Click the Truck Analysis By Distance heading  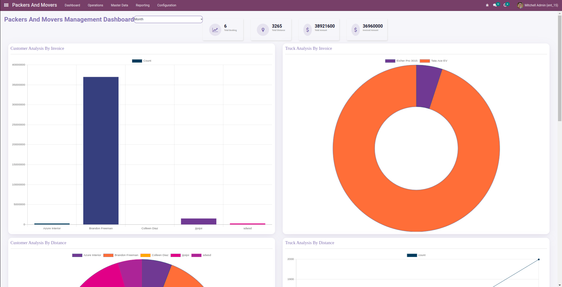pyautogui.click(x=310, y=243)
